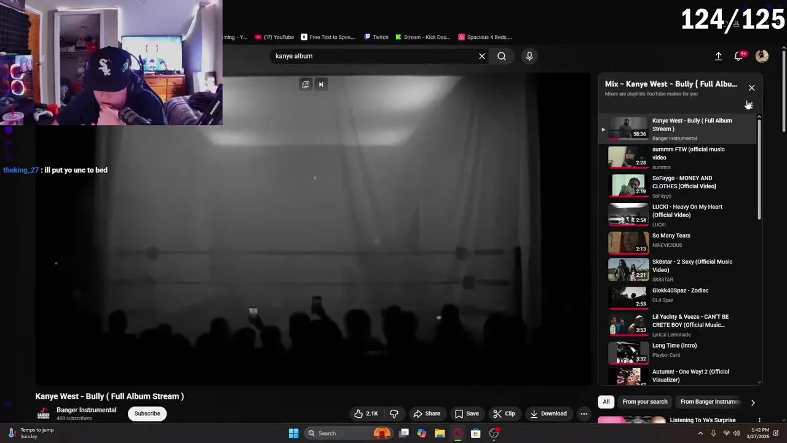Play 'Glokk40Spaz - Zodiac'
This screenshot has height=443, width=787.
pyautogui.click(x=679, y=297)
